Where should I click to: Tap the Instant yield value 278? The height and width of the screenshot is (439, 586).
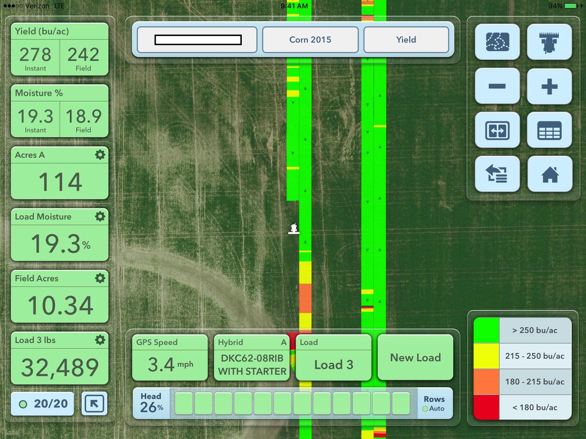tap(36, 54)
